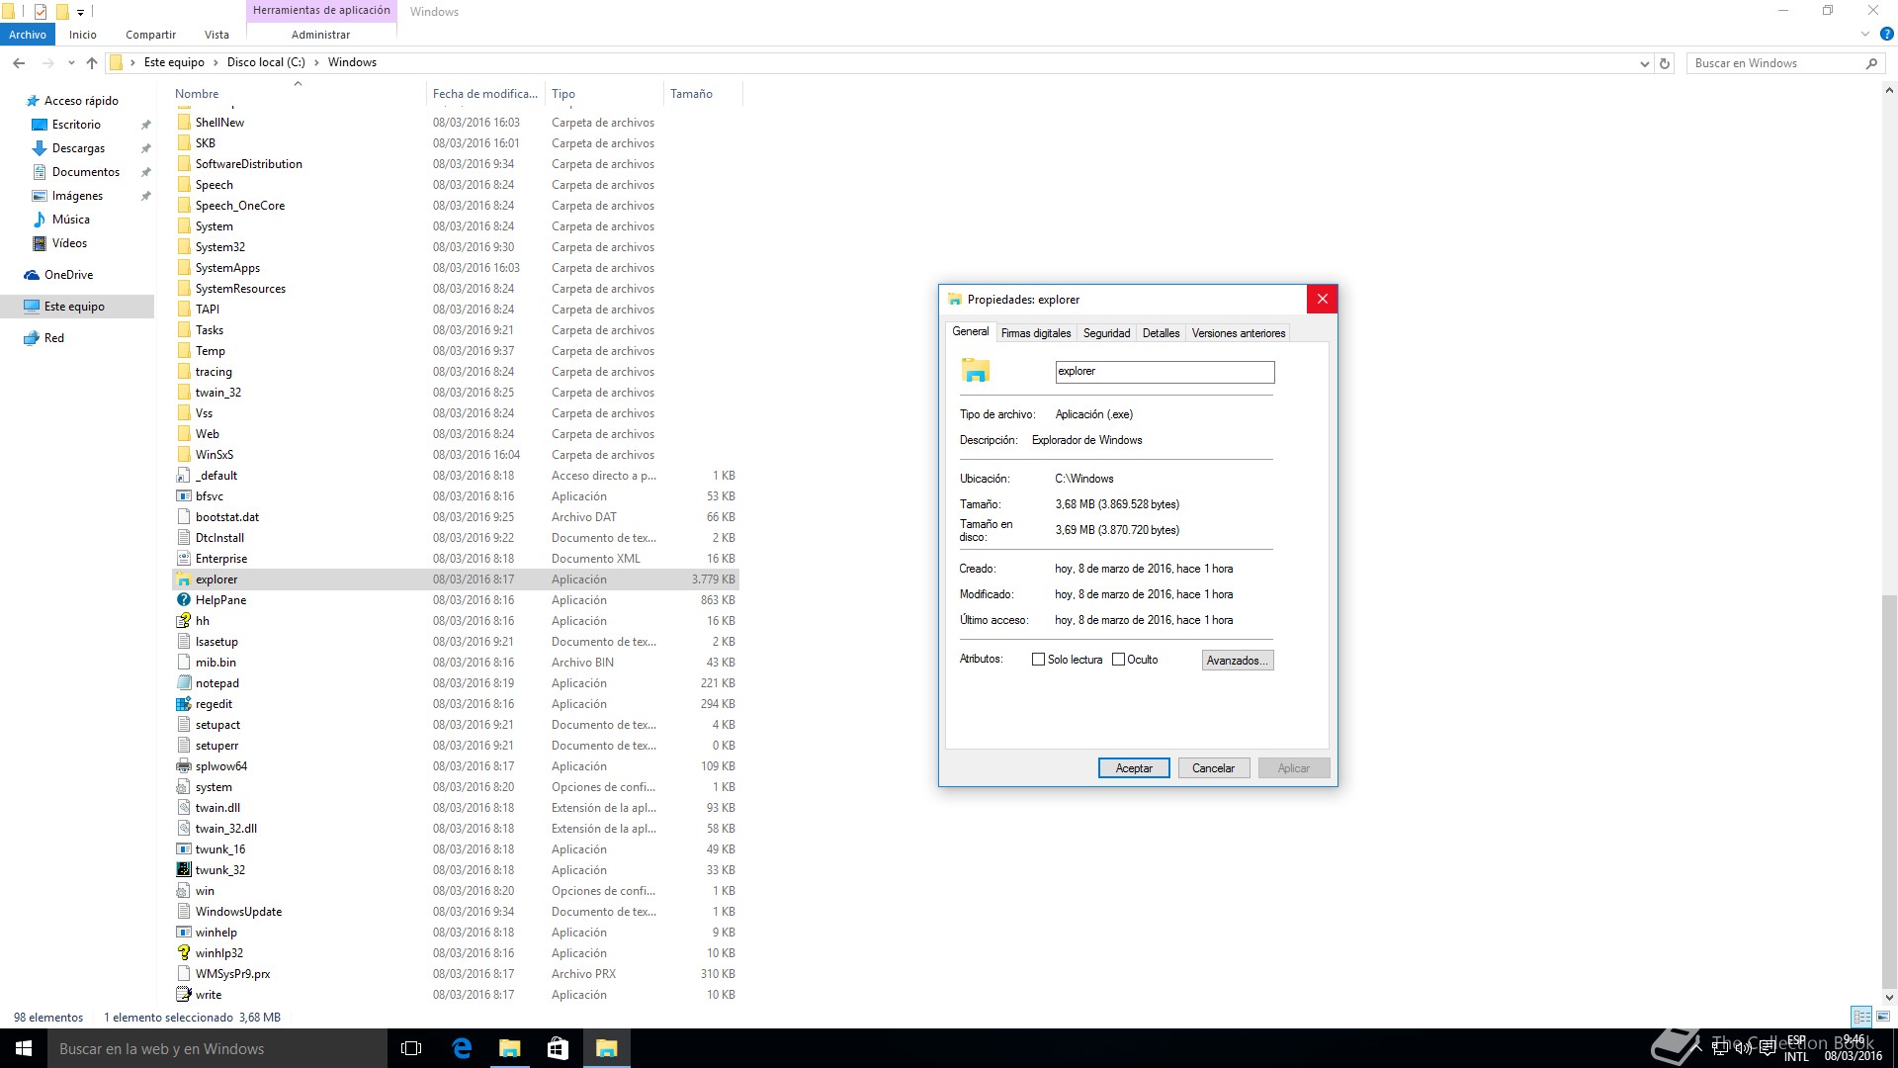Click the notepad file icon
Screen dimensions: 1898x1068
coord(183,683)
